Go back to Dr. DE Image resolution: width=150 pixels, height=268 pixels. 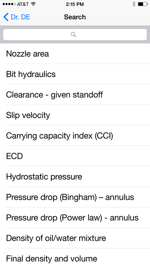click(17, 17)
